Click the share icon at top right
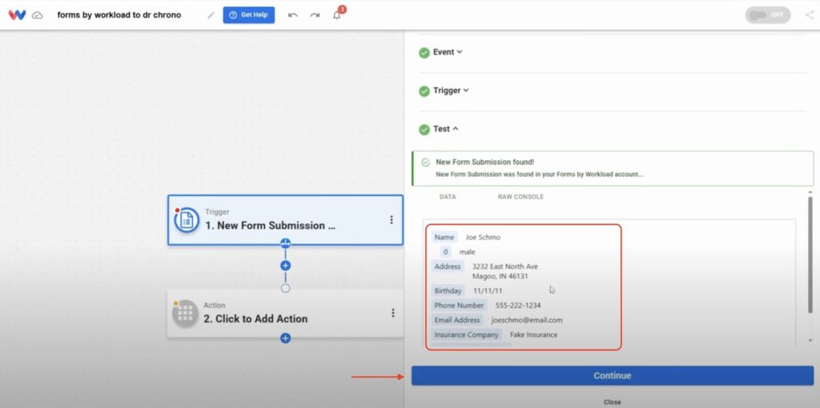The height and width of the screenshot is (408, 820). click(x=810, y=14)
